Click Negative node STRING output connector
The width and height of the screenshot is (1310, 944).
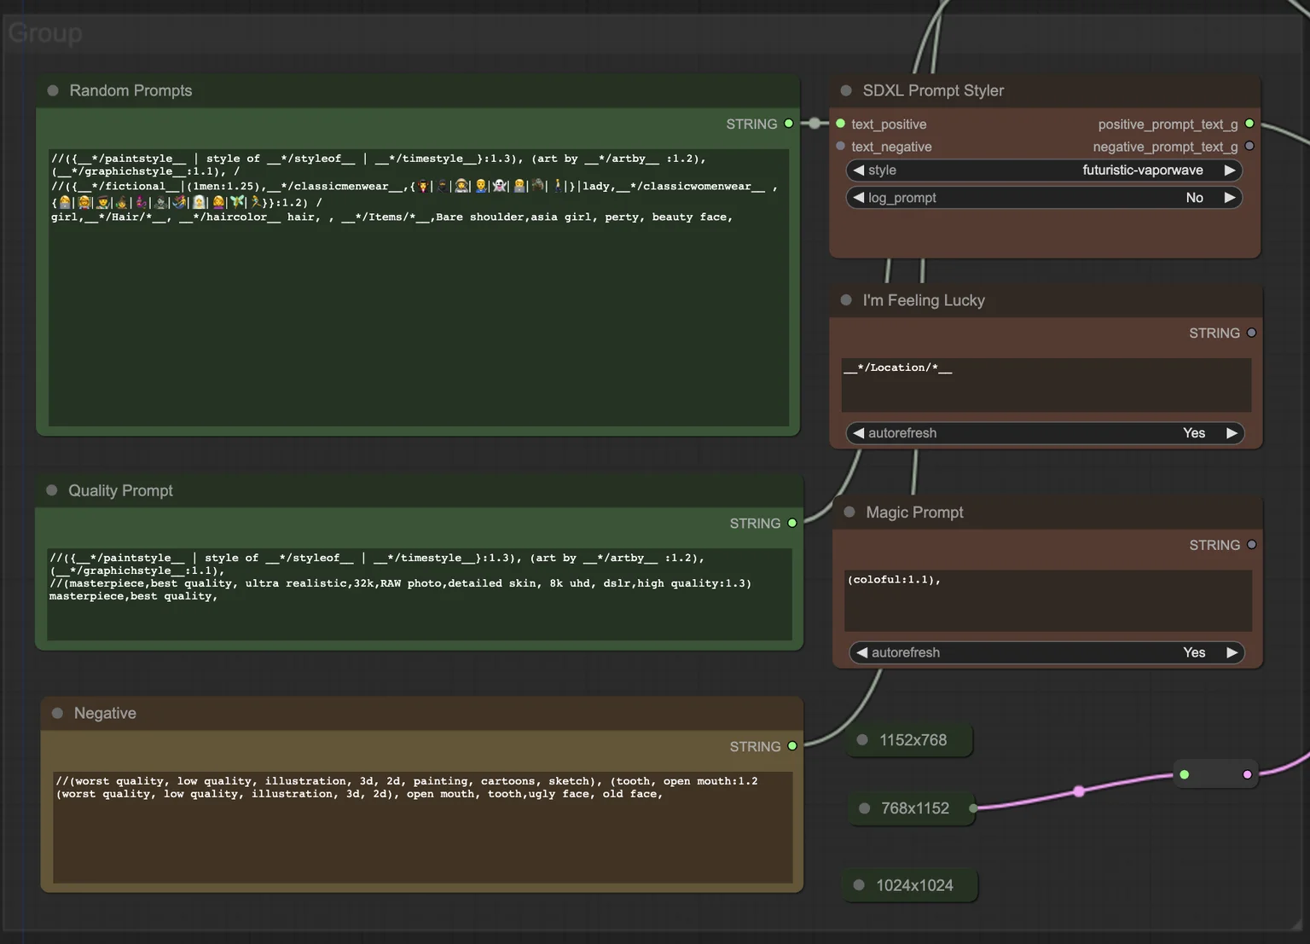click(x=792, y=746)
